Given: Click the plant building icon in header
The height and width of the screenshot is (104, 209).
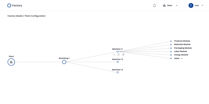Looking at the screenshot, I should [x=164, y=5].
